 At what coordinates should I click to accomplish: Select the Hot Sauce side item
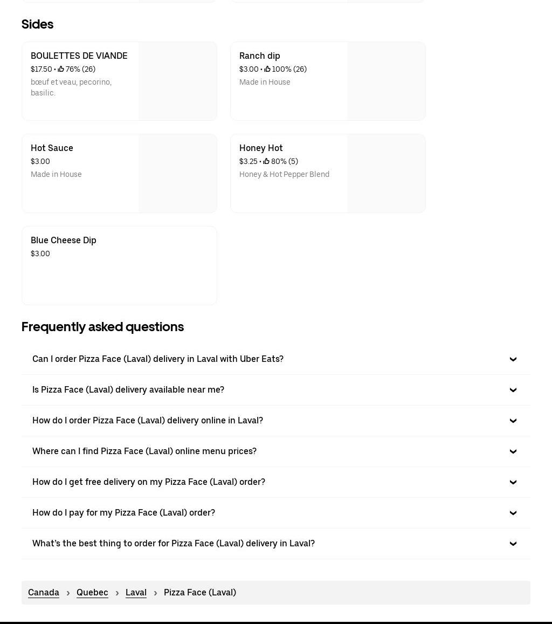click(x=52, y=148)
